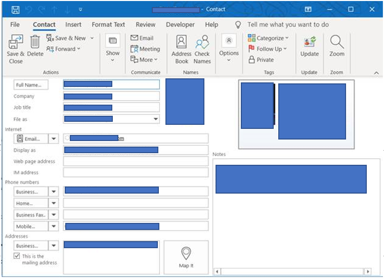Expand the File as combo box arrow
384x278 pixels.
[x=155, y=119]
